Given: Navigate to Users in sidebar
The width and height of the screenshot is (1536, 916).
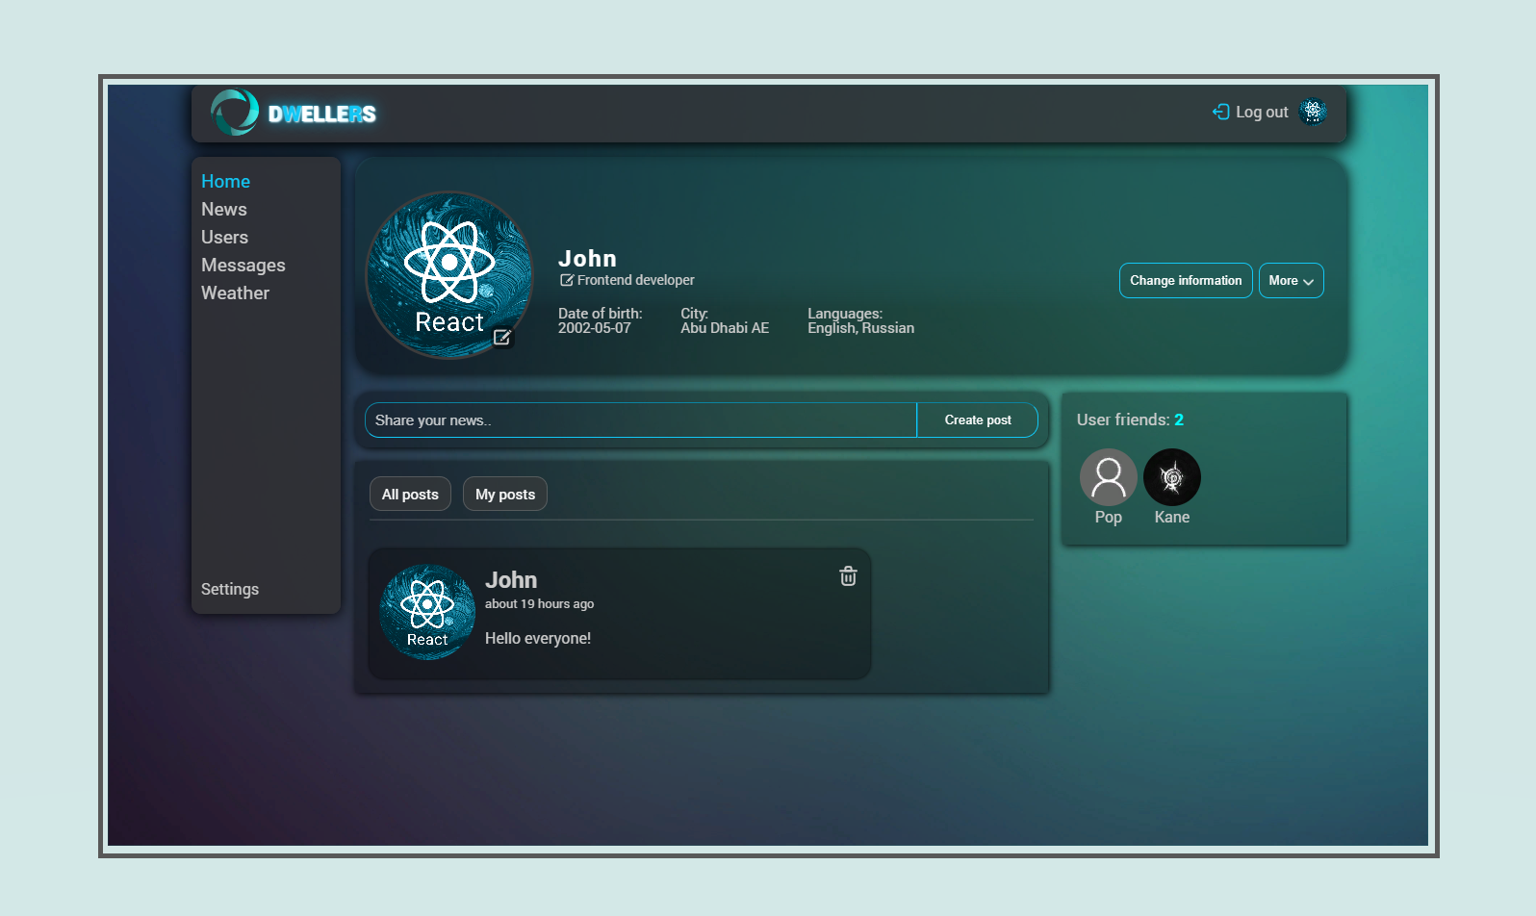Looking at the screenshot, I should tap(224, 238).
